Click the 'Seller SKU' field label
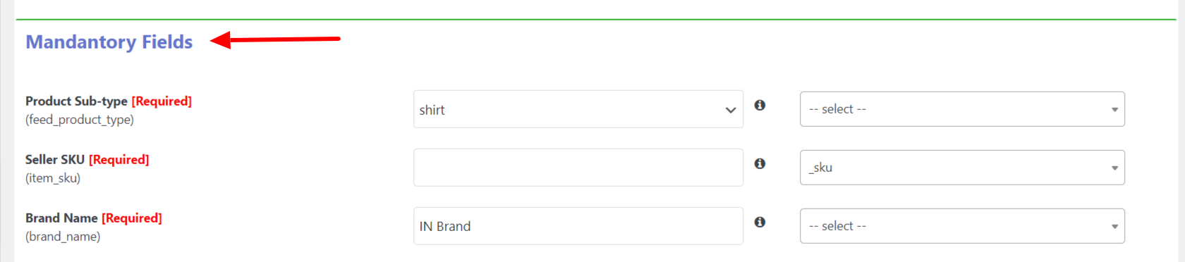Viewport: 1185px width, 262px height. click(x=55, y=160)
